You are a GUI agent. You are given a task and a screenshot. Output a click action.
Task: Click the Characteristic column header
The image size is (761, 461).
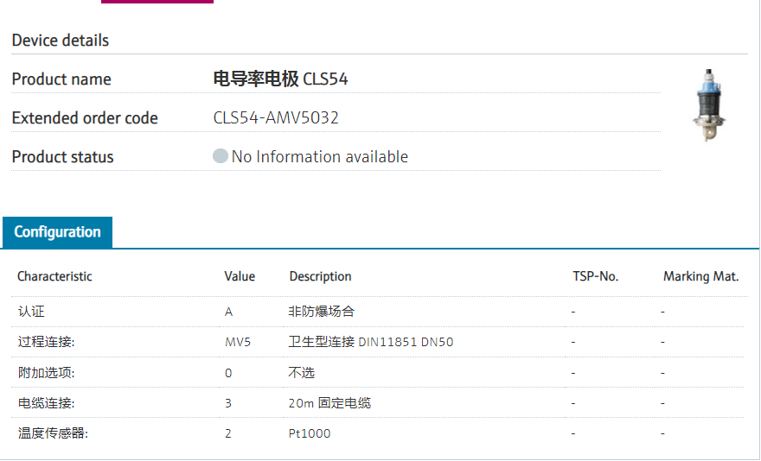pos(54,276)
